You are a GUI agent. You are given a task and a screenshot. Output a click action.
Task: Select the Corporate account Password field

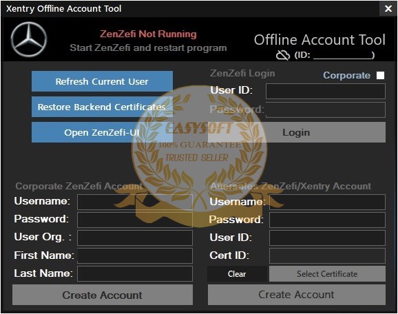[x=135, y=220]
